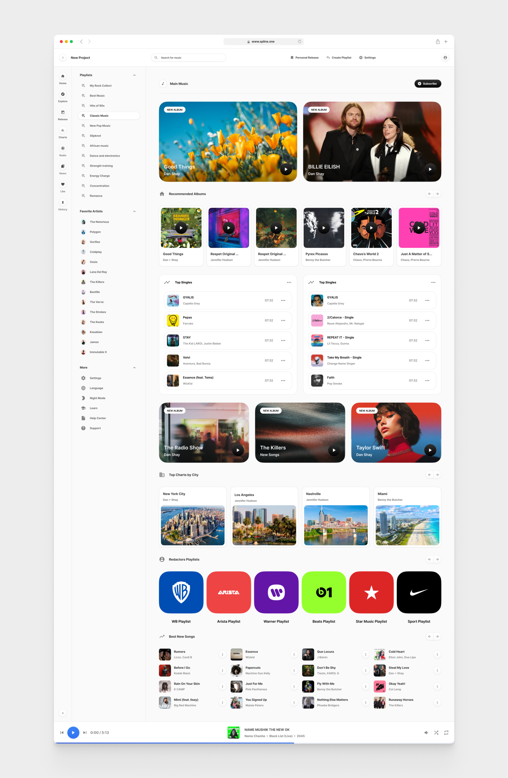The image size is (508, 778).
Task: Skip to next track
Action: point(85,732)
